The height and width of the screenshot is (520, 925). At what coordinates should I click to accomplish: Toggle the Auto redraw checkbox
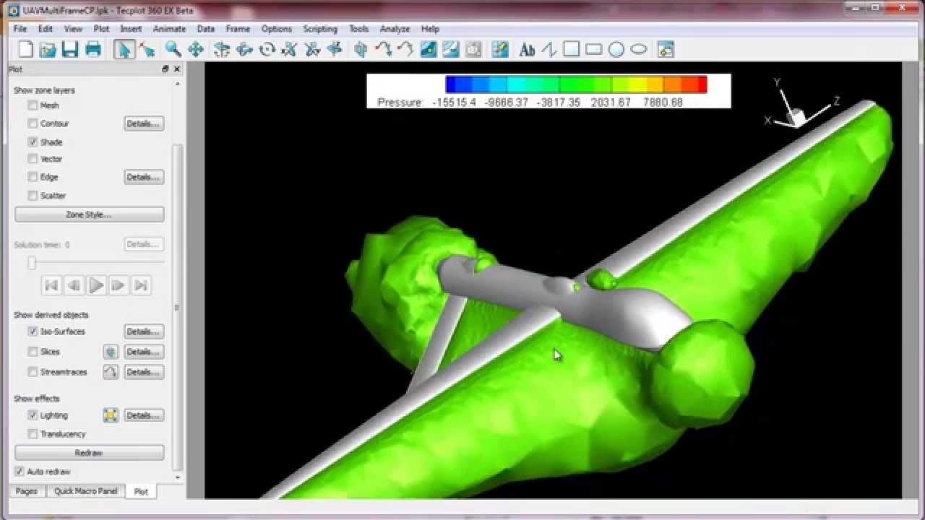click(20, 472)
